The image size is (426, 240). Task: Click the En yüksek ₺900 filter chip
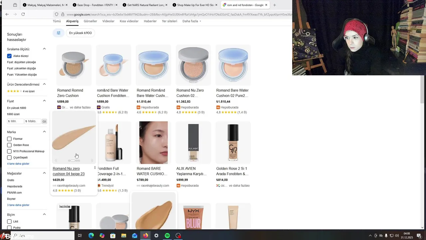click(x=80, y=33)
